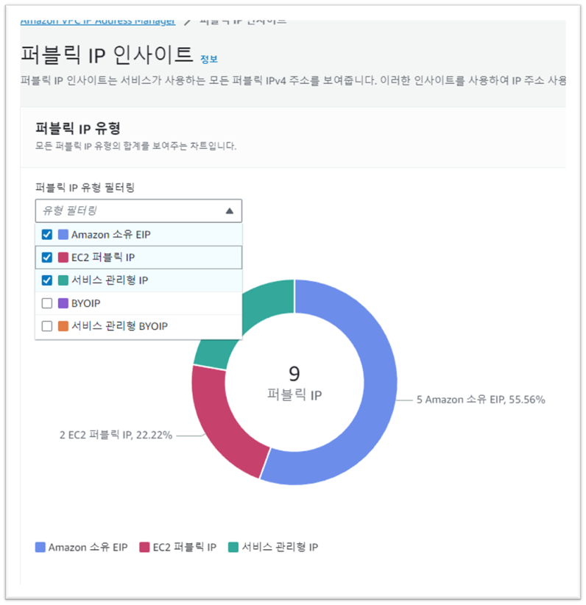This screenshot has width=586, height=605.
Task: Click the '2 EC2 퍼블릭 IP, 22.22%' label
Action: [116, 435]
